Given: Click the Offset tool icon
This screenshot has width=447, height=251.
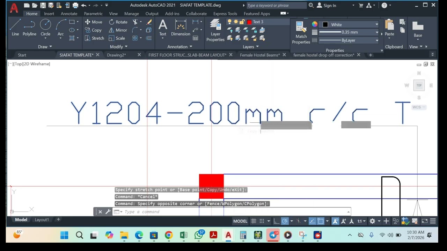Looking at the screenshot, I should click(x=149, y=38).
